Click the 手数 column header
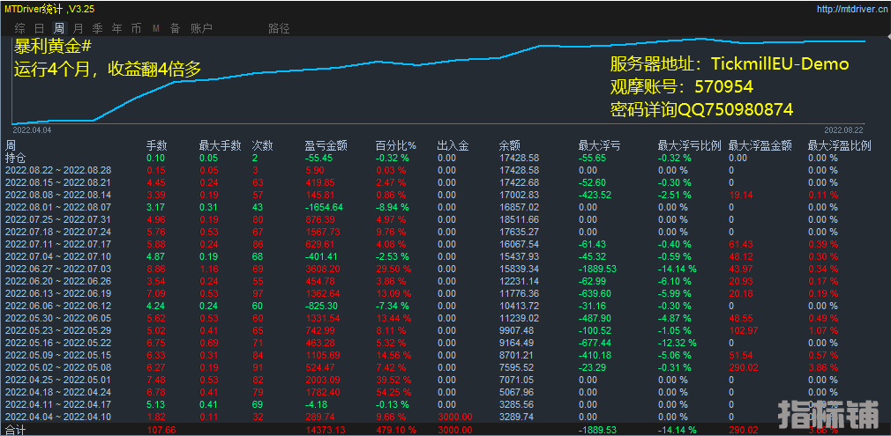 pyautogui.click(x=156, y=145)
